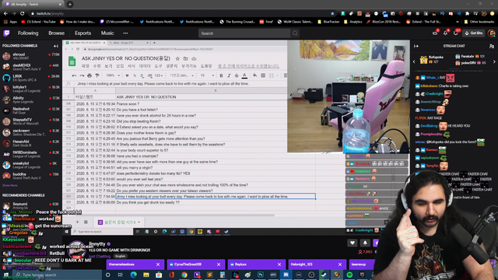Click the Follow heart button

[352, 243]
